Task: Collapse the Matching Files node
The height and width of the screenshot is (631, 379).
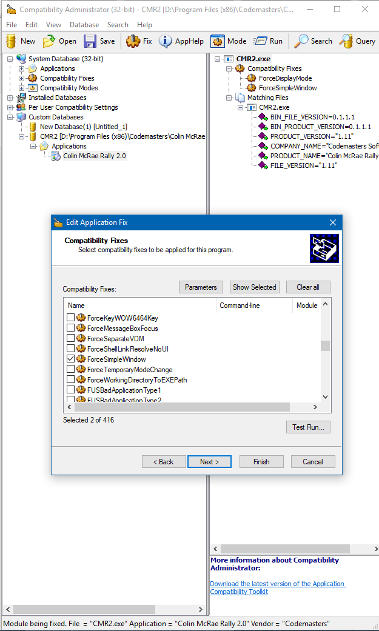Action: click(229, 98)
